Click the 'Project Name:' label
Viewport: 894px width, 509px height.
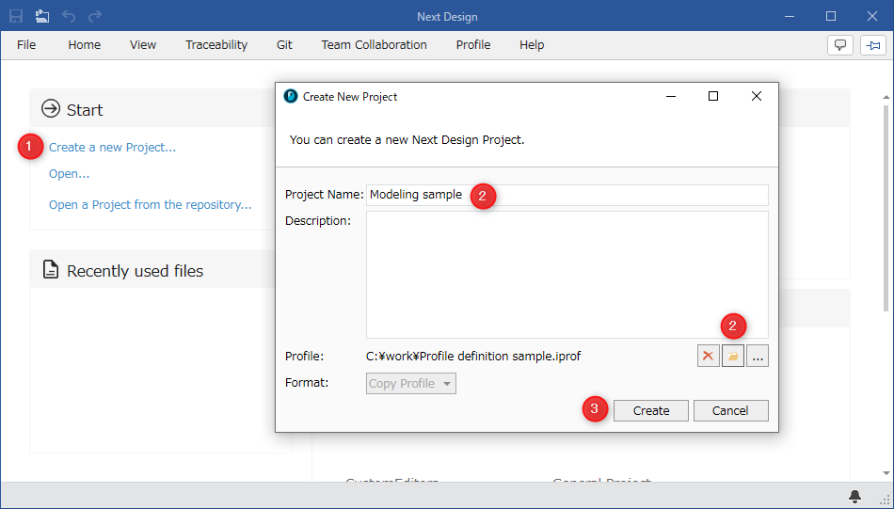324,195
